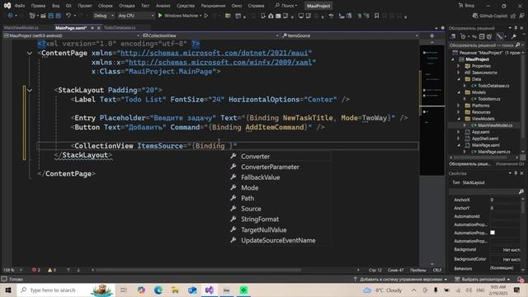
Task: Expand the Properties node in Solution Explorer
Action: 459,66
